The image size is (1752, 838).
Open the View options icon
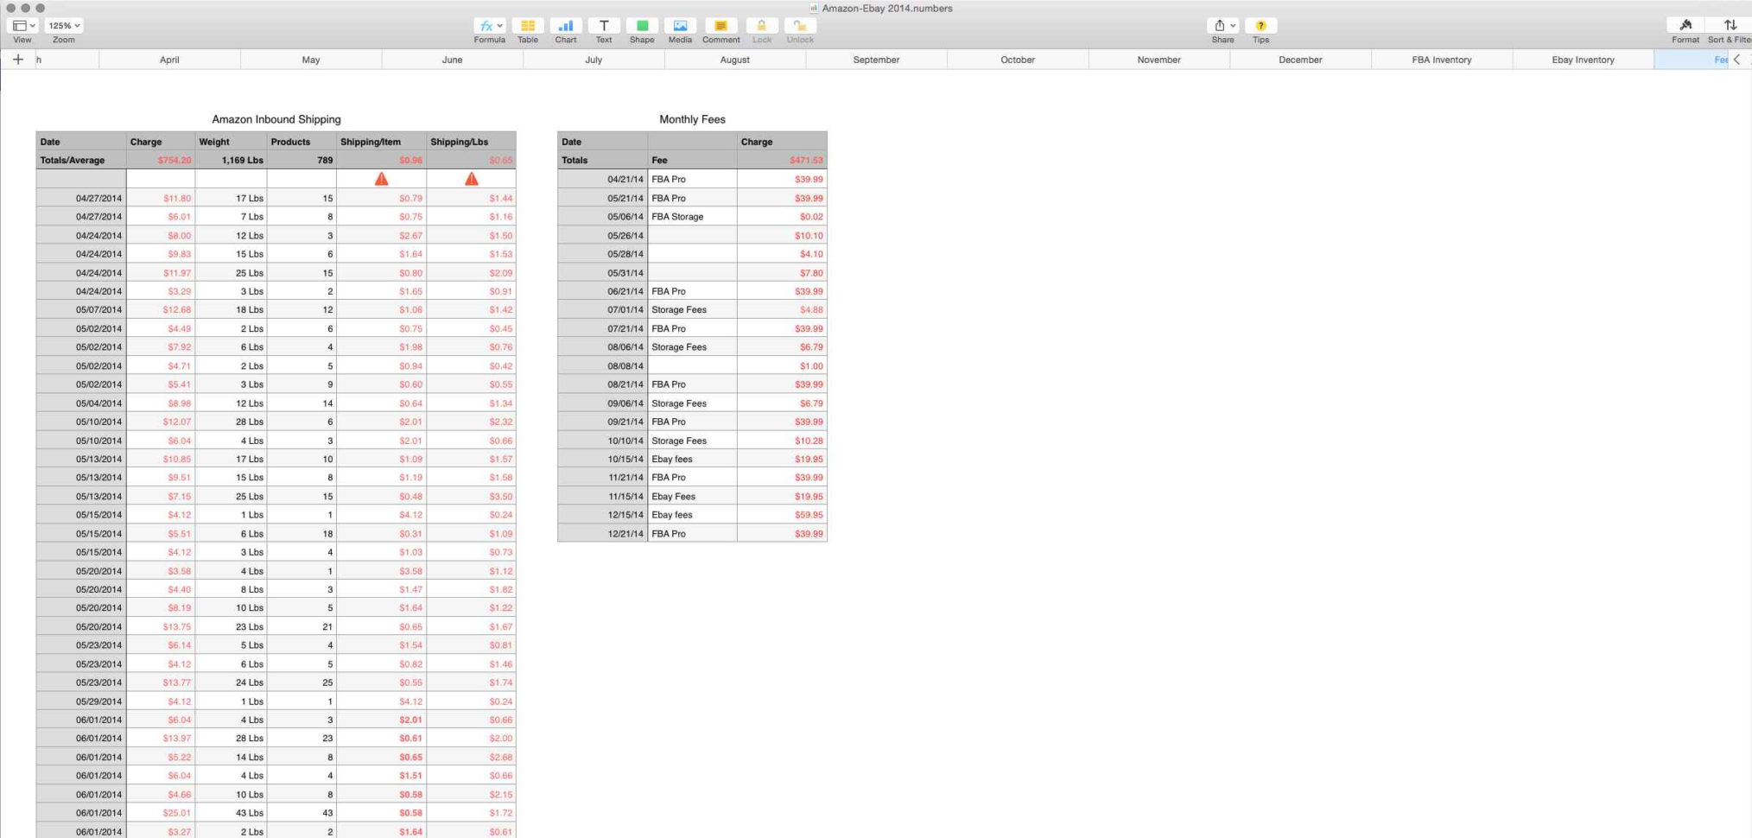[20, 25]
